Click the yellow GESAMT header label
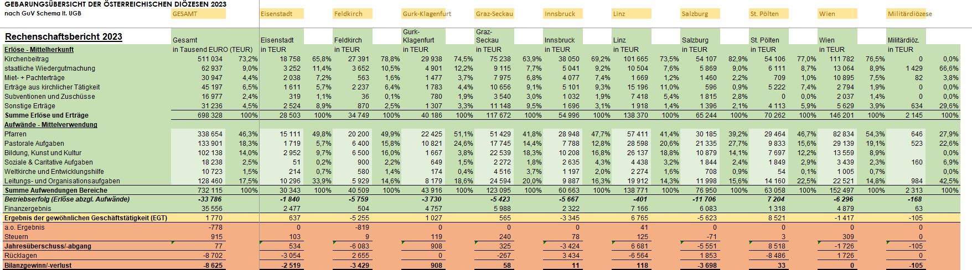This screenshot has height=270, width=972. [x=198, y=14]
